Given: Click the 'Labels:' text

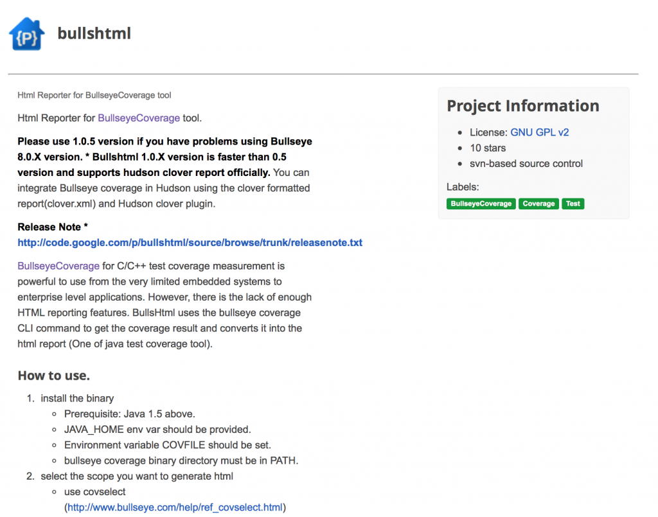Looking at the screenshot, I should 463,187.
